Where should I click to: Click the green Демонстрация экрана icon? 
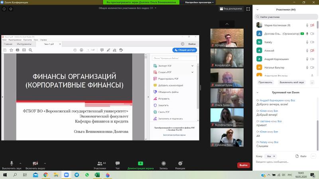click(140, 163)
